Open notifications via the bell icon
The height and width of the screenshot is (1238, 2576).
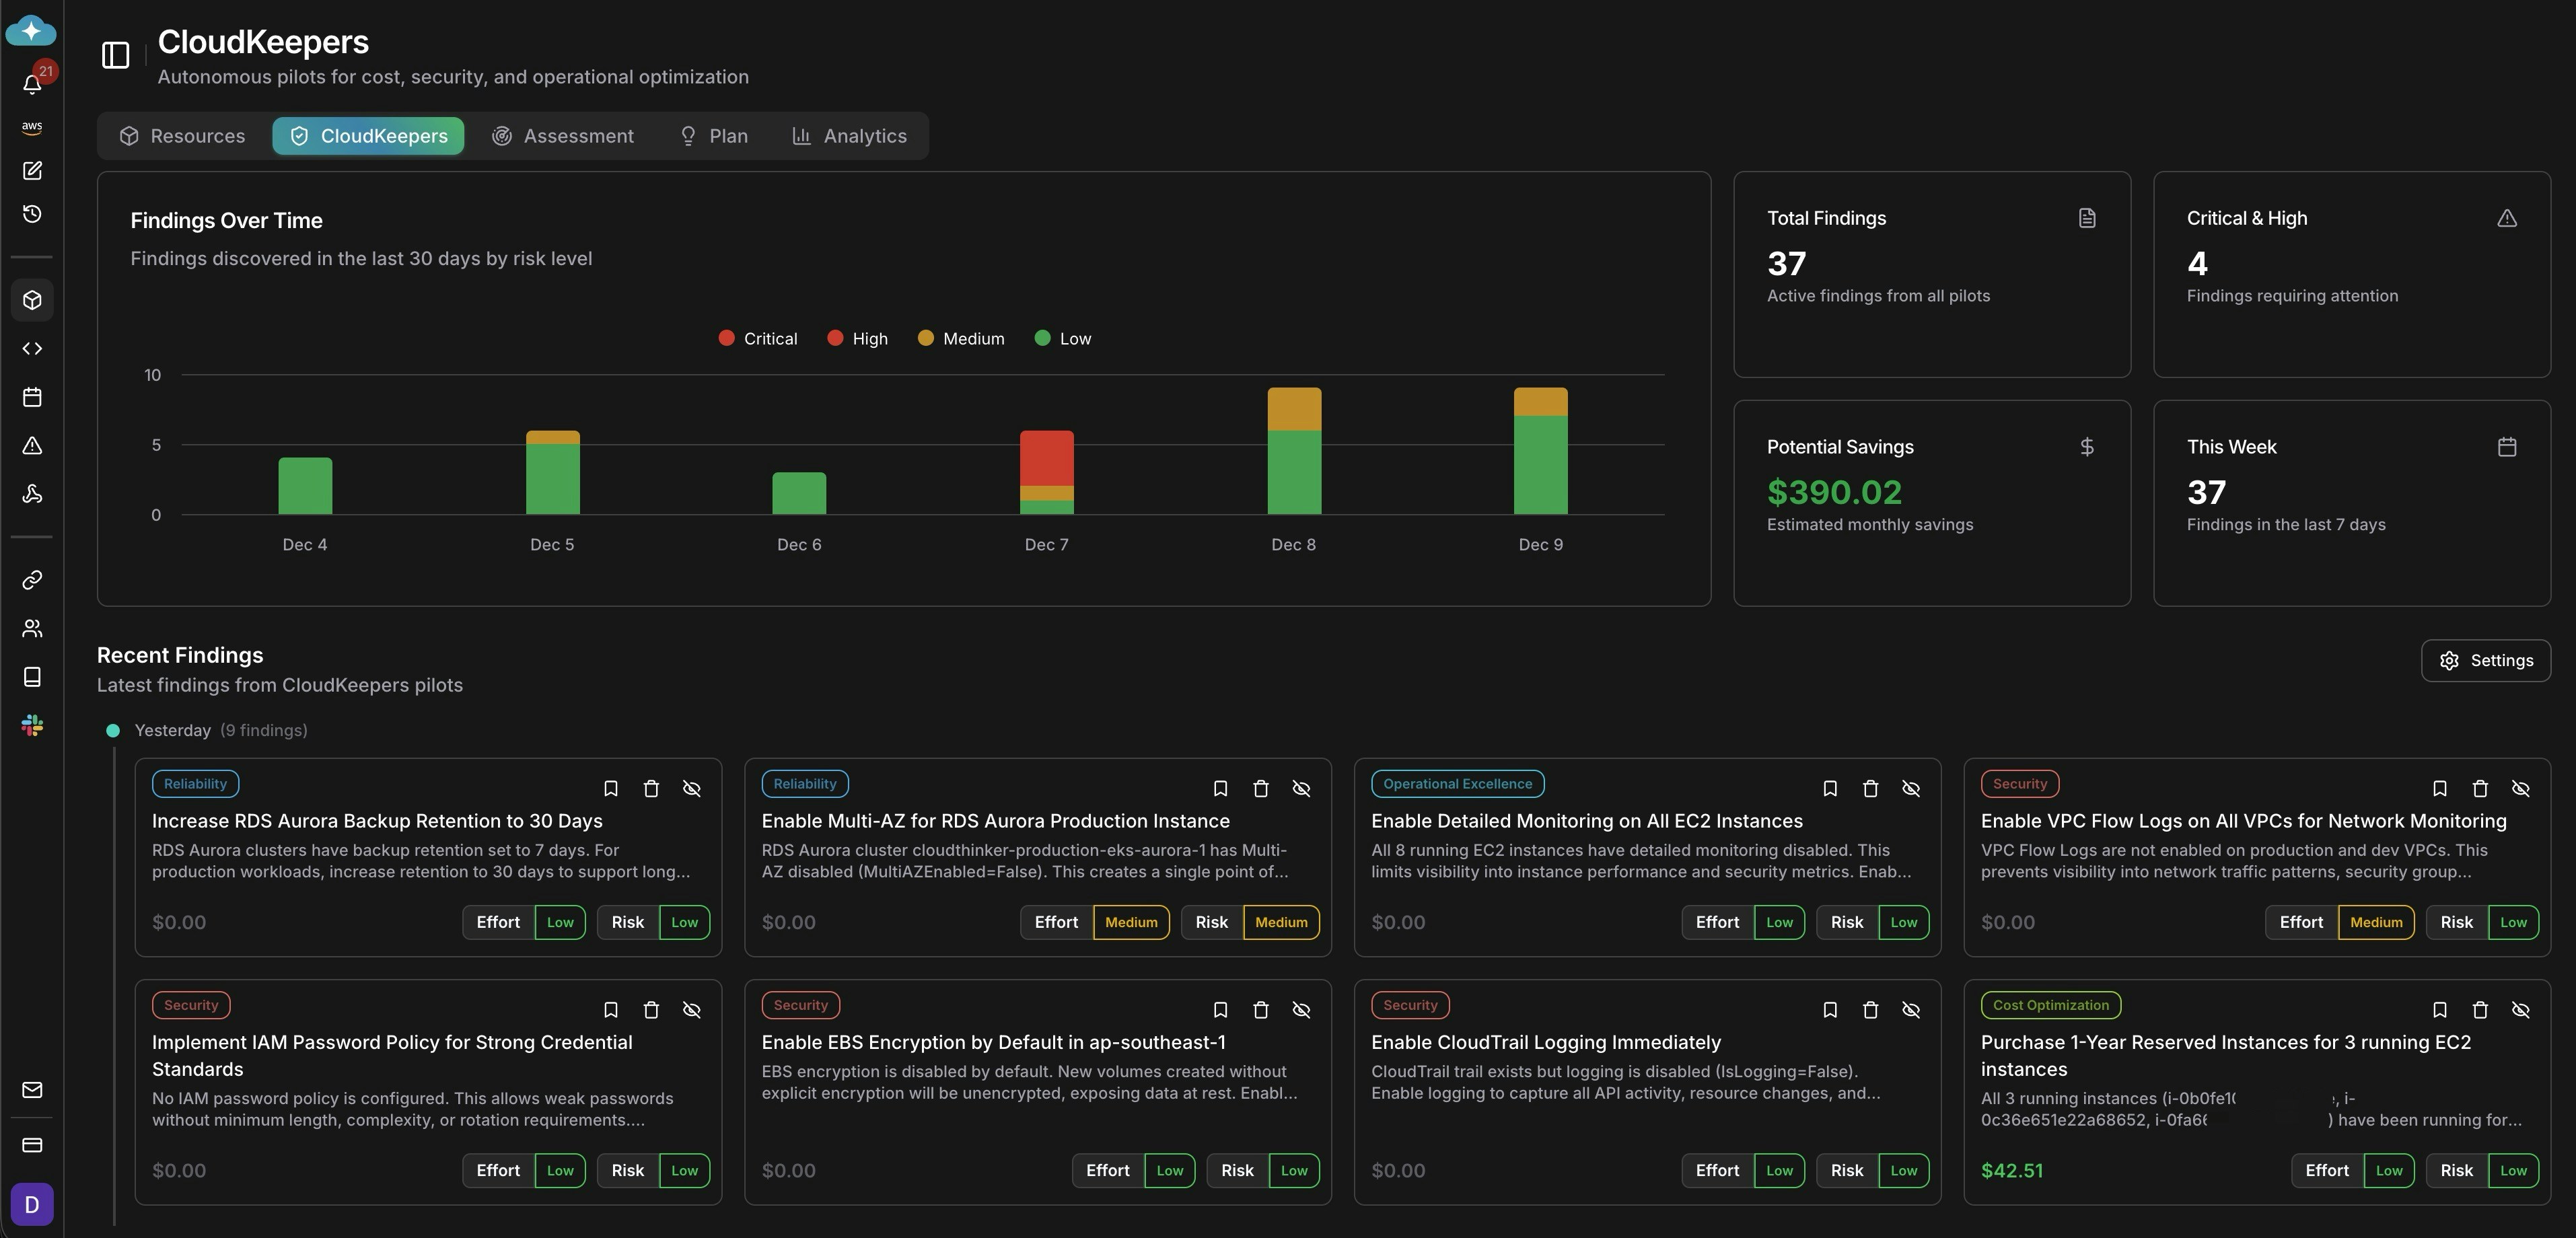click(32, 84)
